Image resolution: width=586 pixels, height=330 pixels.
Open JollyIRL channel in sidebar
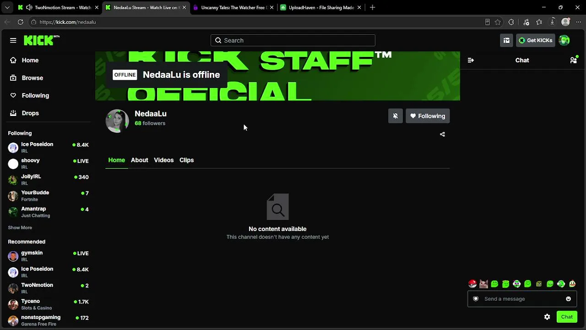[48, 180]
